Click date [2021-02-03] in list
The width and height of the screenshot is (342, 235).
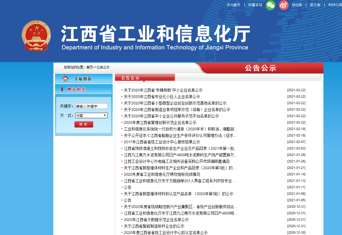tap(296, 148)
